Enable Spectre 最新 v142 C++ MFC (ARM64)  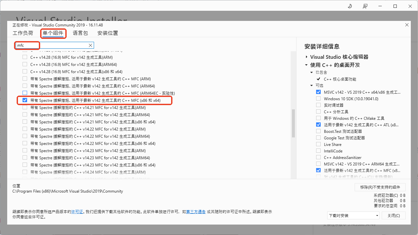click(x=25, y=86)
